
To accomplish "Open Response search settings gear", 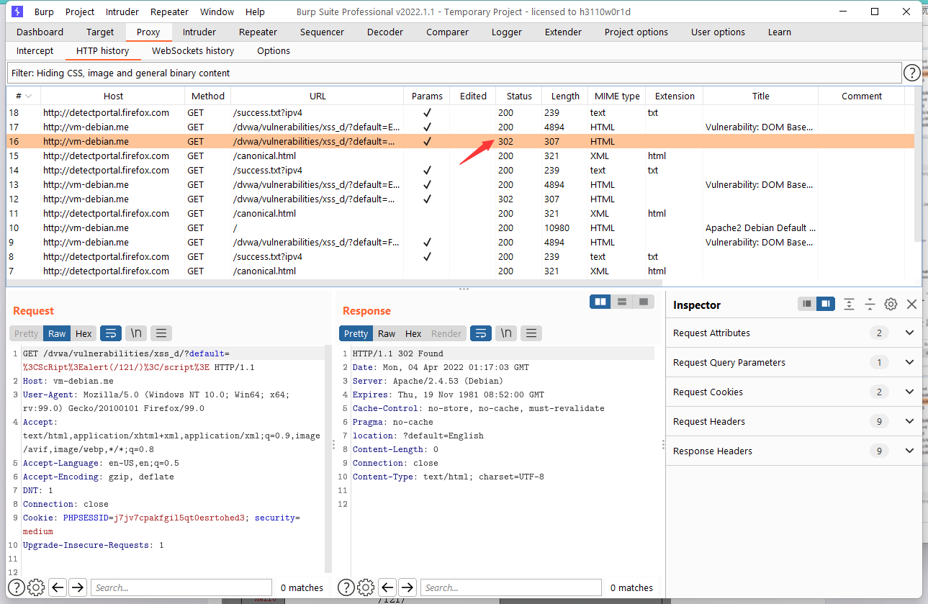I will tap(366, 587).
